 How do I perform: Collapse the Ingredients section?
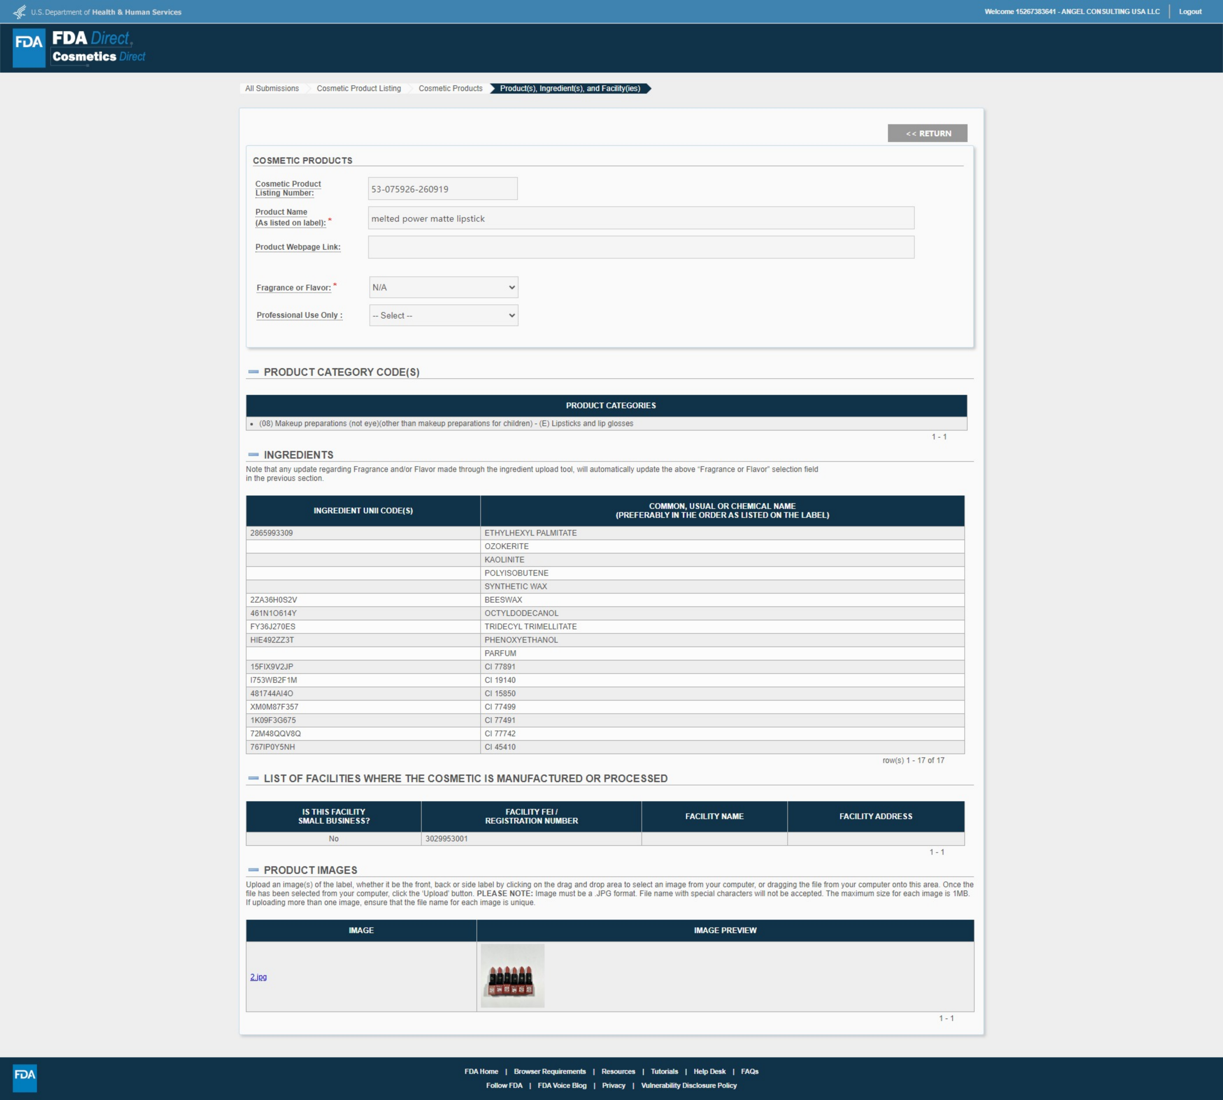[253, 454]
